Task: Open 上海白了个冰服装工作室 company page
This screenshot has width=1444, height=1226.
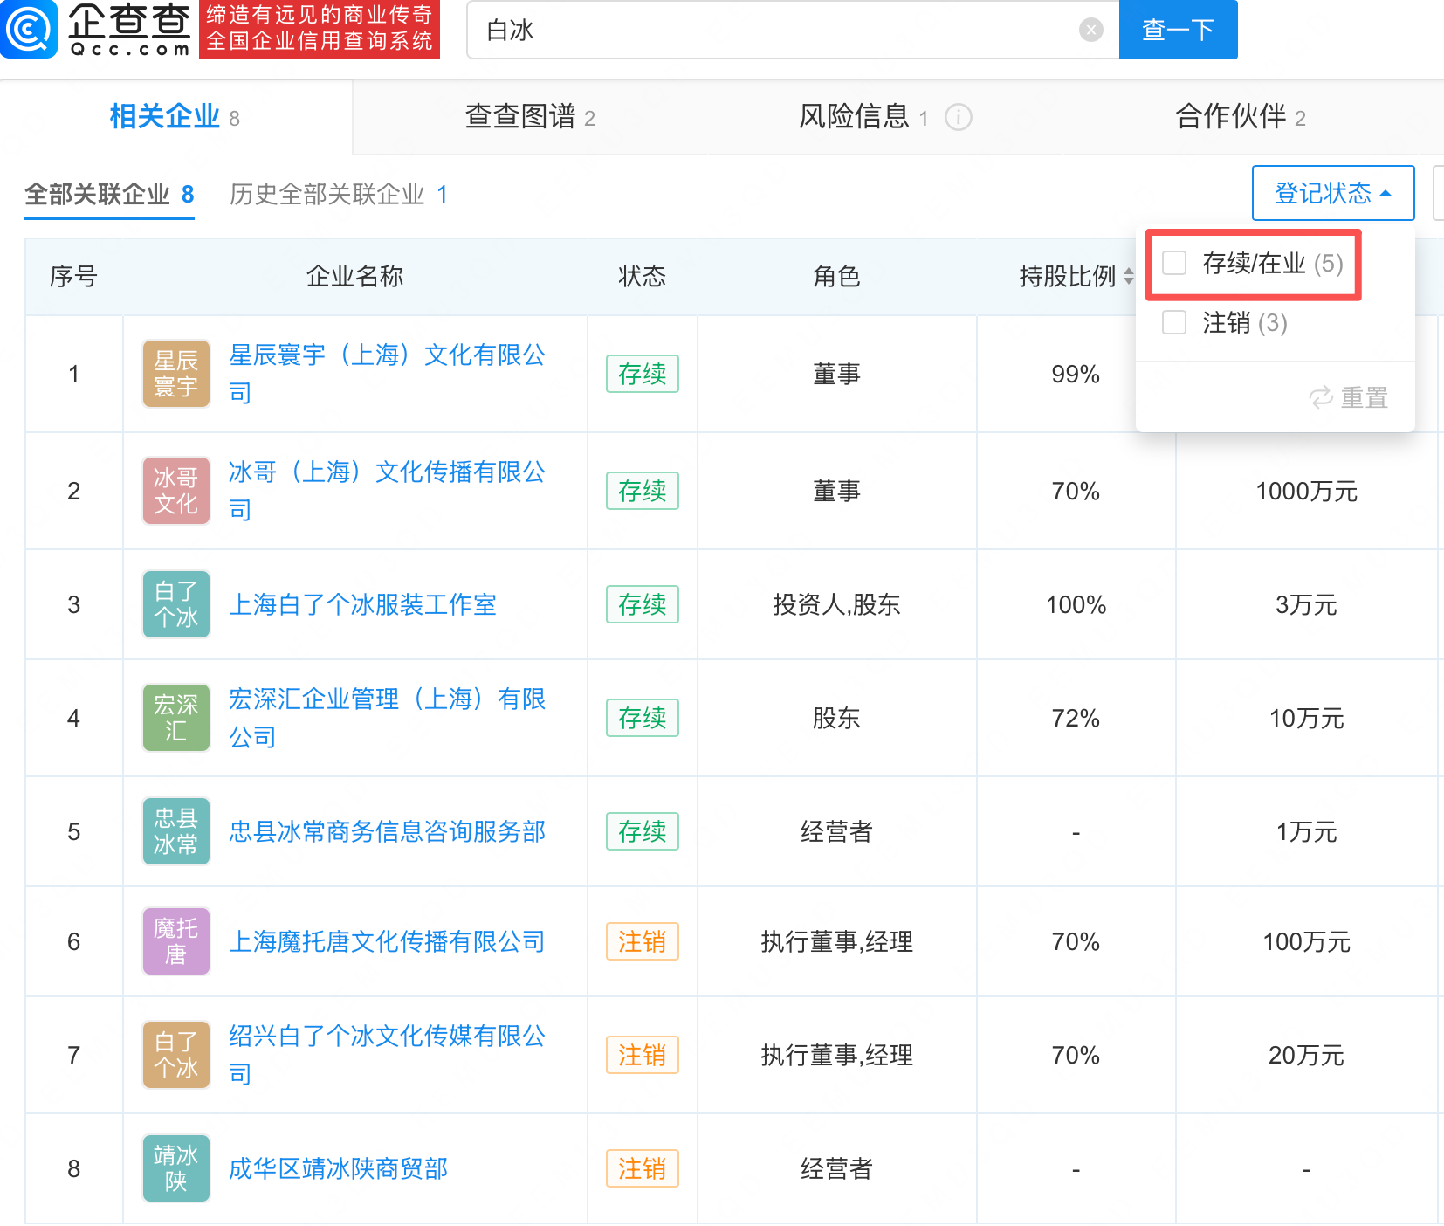Action: 364,604
